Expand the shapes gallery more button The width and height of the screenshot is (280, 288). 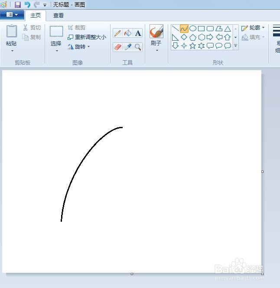235,45
